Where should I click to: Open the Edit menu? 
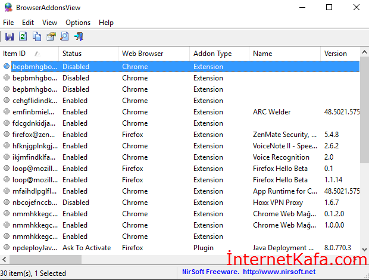tap(28, 23)
